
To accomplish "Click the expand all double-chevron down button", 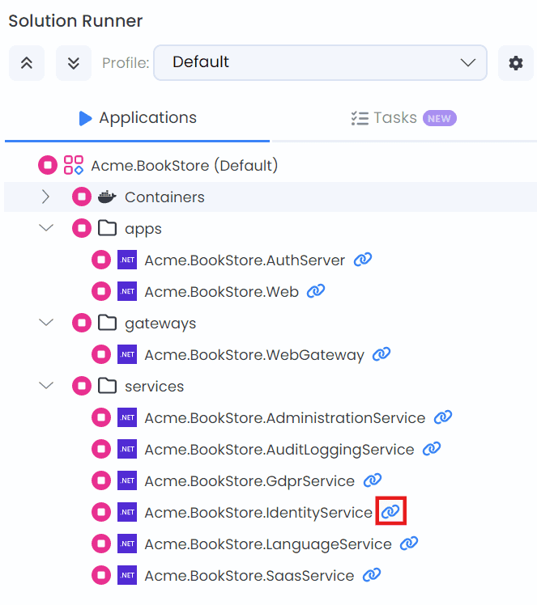I will click(73, 63).
